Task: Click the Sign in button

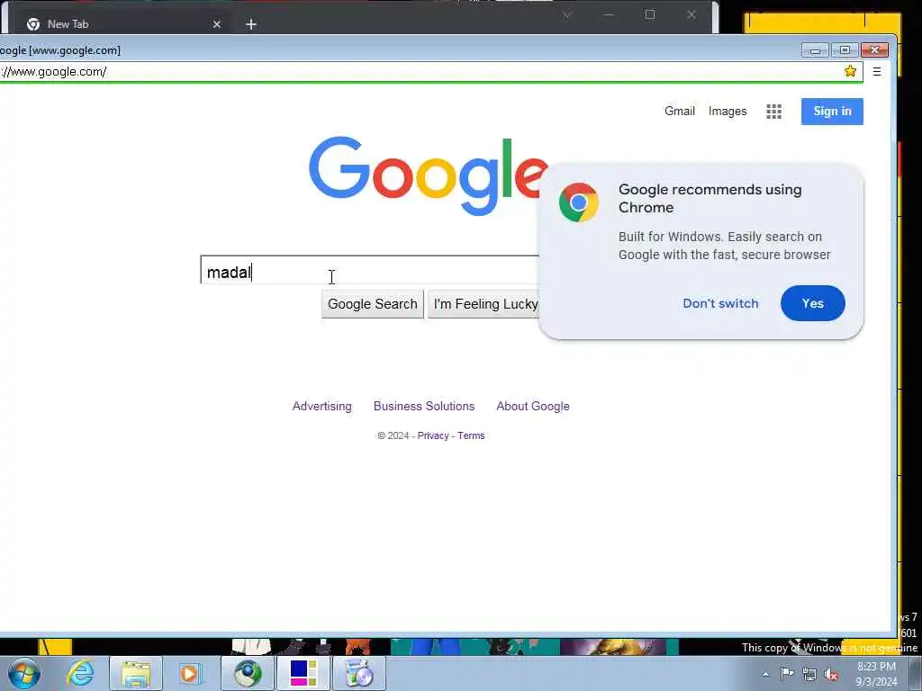Action: click(x=832, y=111)
